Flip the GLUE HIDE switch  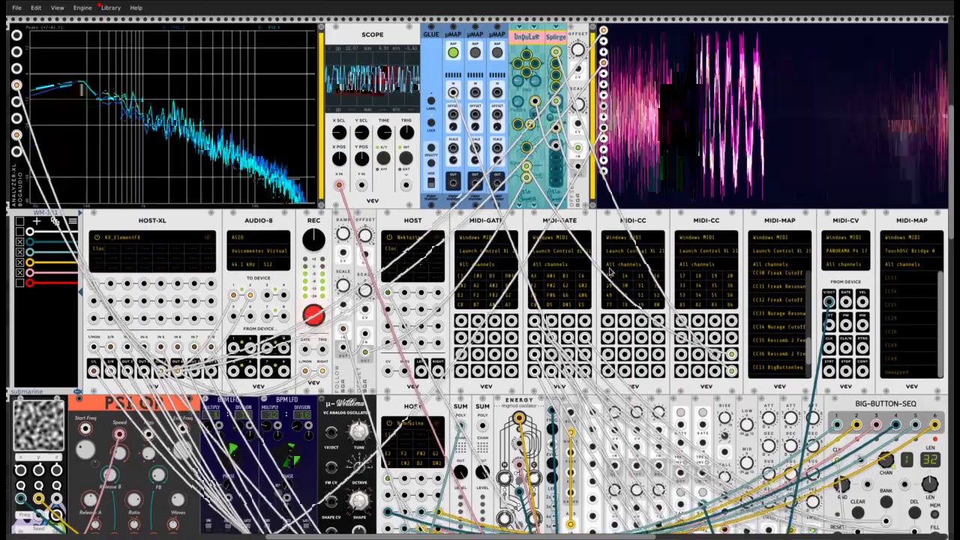(x=430, y=182)
